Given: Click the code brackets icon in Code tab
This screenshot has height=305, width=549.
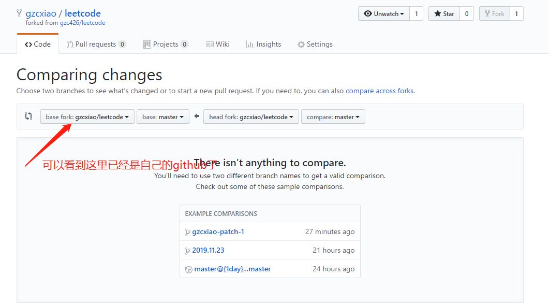Looking at the screenshot, I should click(x=28, y=45).
